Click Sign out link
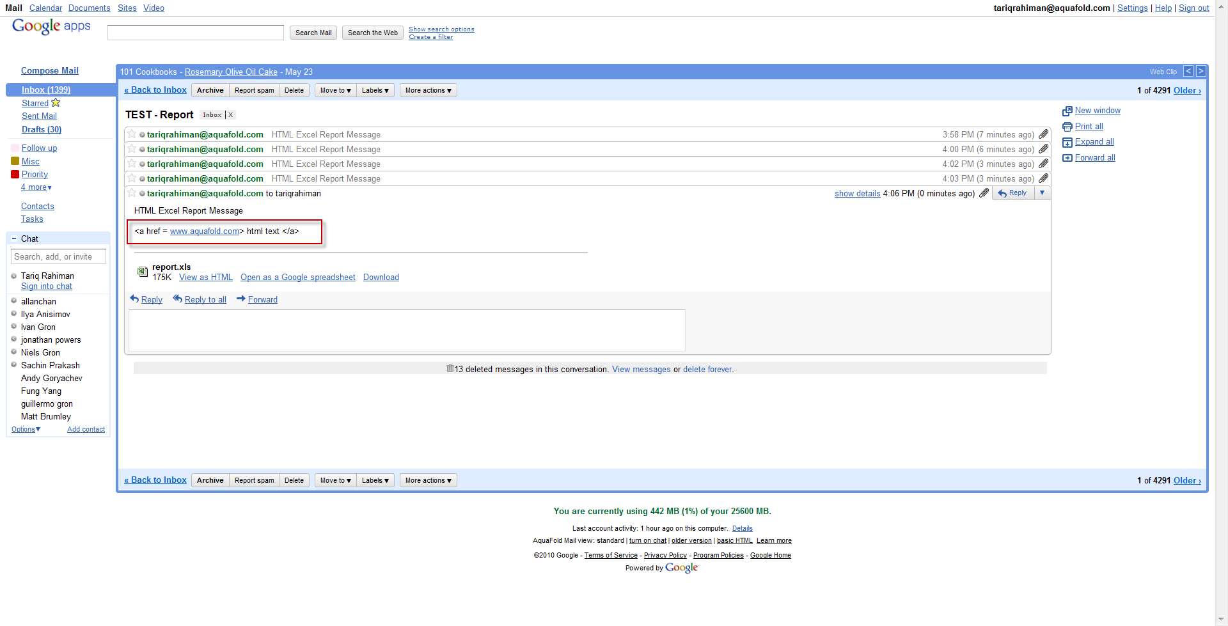Viewport: 1228px width, 626px height. point(1194,8)
